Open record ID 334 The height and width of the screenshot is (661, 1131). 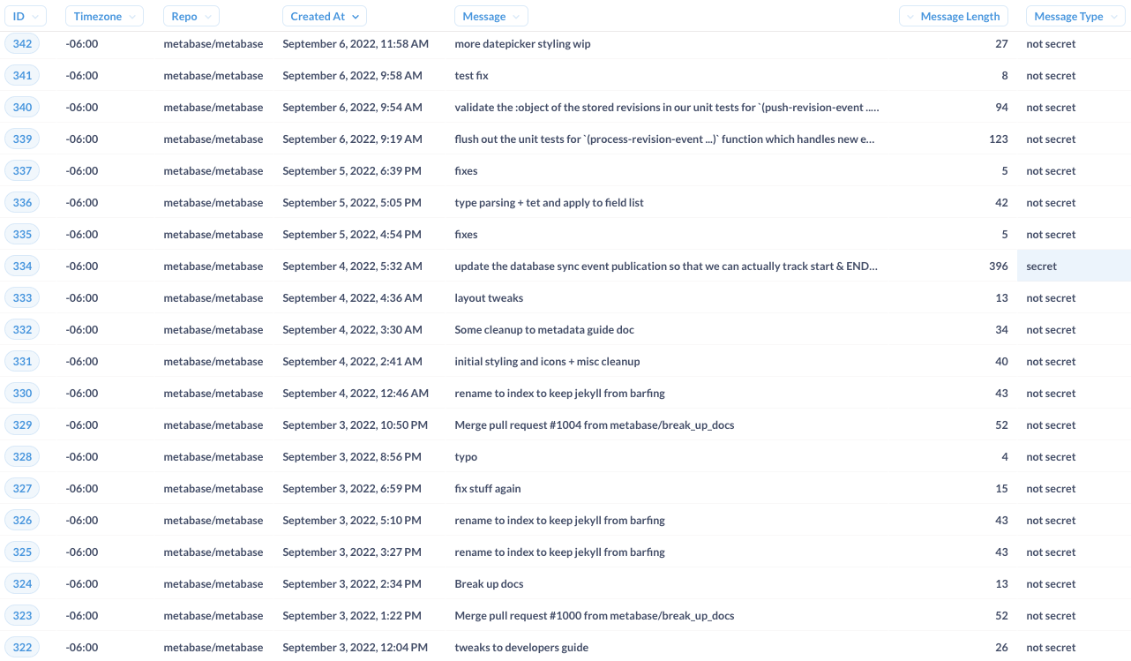pyautogui.click(x=22, y=267)
